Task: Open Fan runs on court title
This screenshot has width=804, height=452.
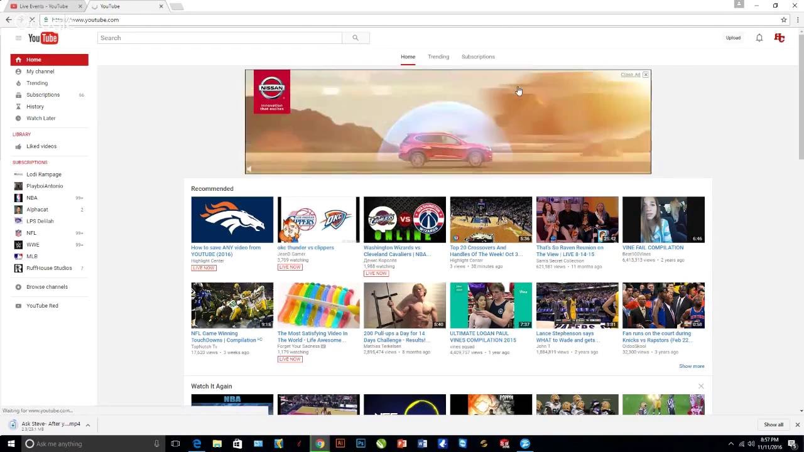Action: (658, 336)
